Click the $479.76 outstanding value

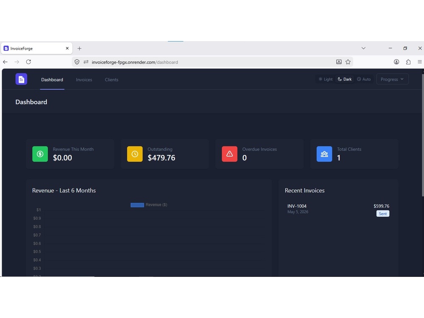coord(162,158)
